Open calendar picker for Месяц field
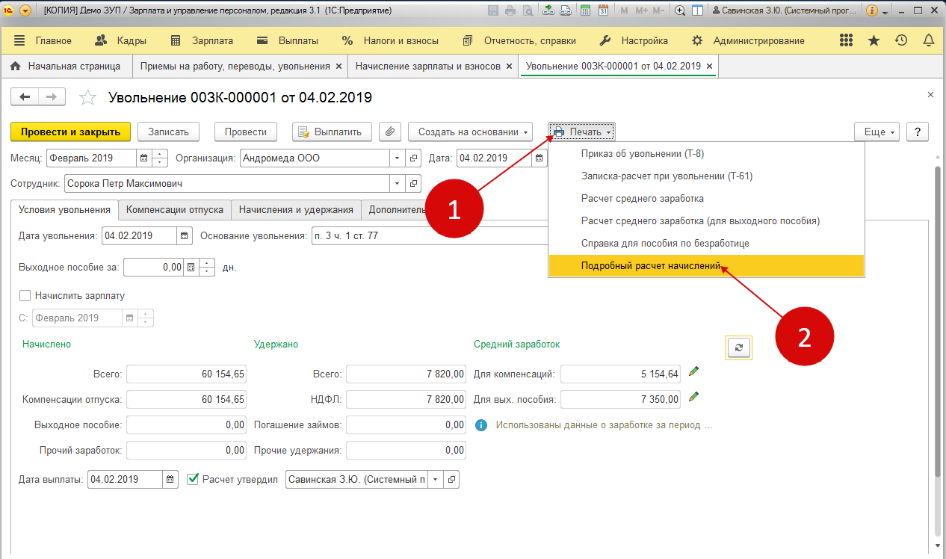The width and height of the screenshot is (946, 559). tap(143, 158)
